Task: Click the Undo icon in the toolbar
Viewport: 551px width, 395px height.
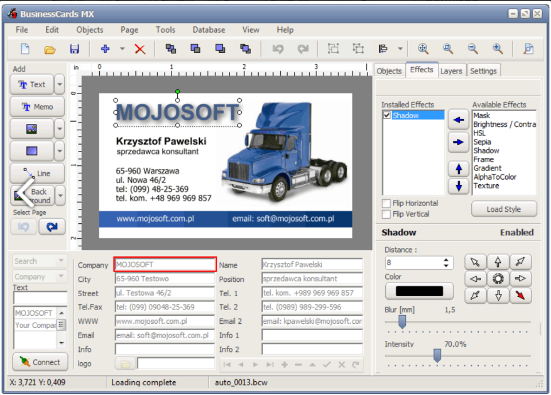Action: (277, 49)
